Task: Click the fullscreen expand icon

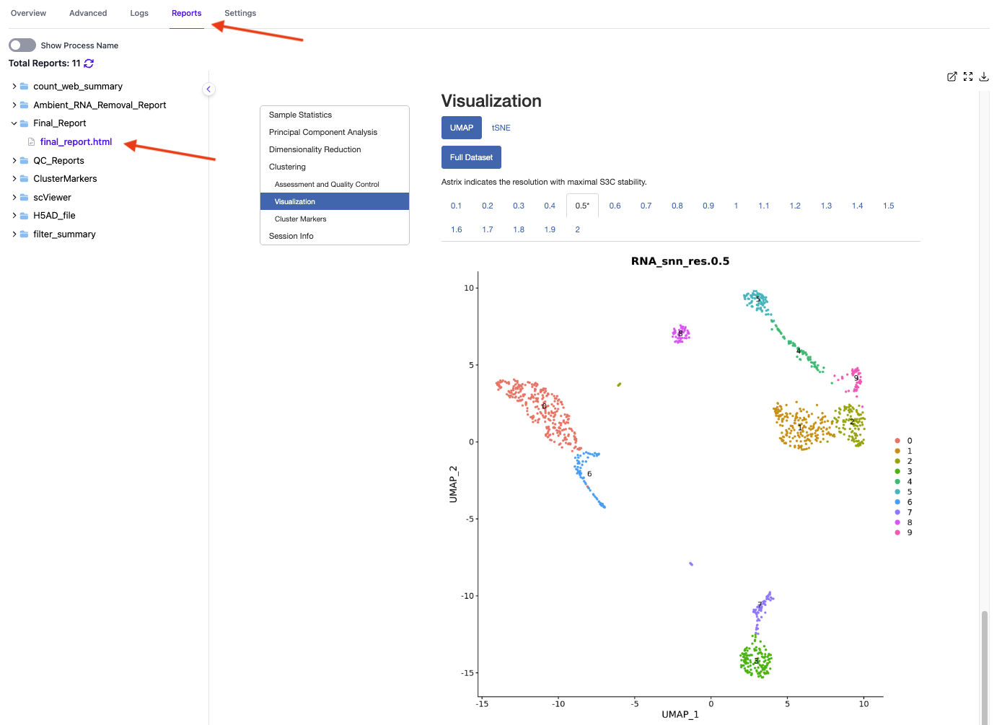Action: [968, 76]
